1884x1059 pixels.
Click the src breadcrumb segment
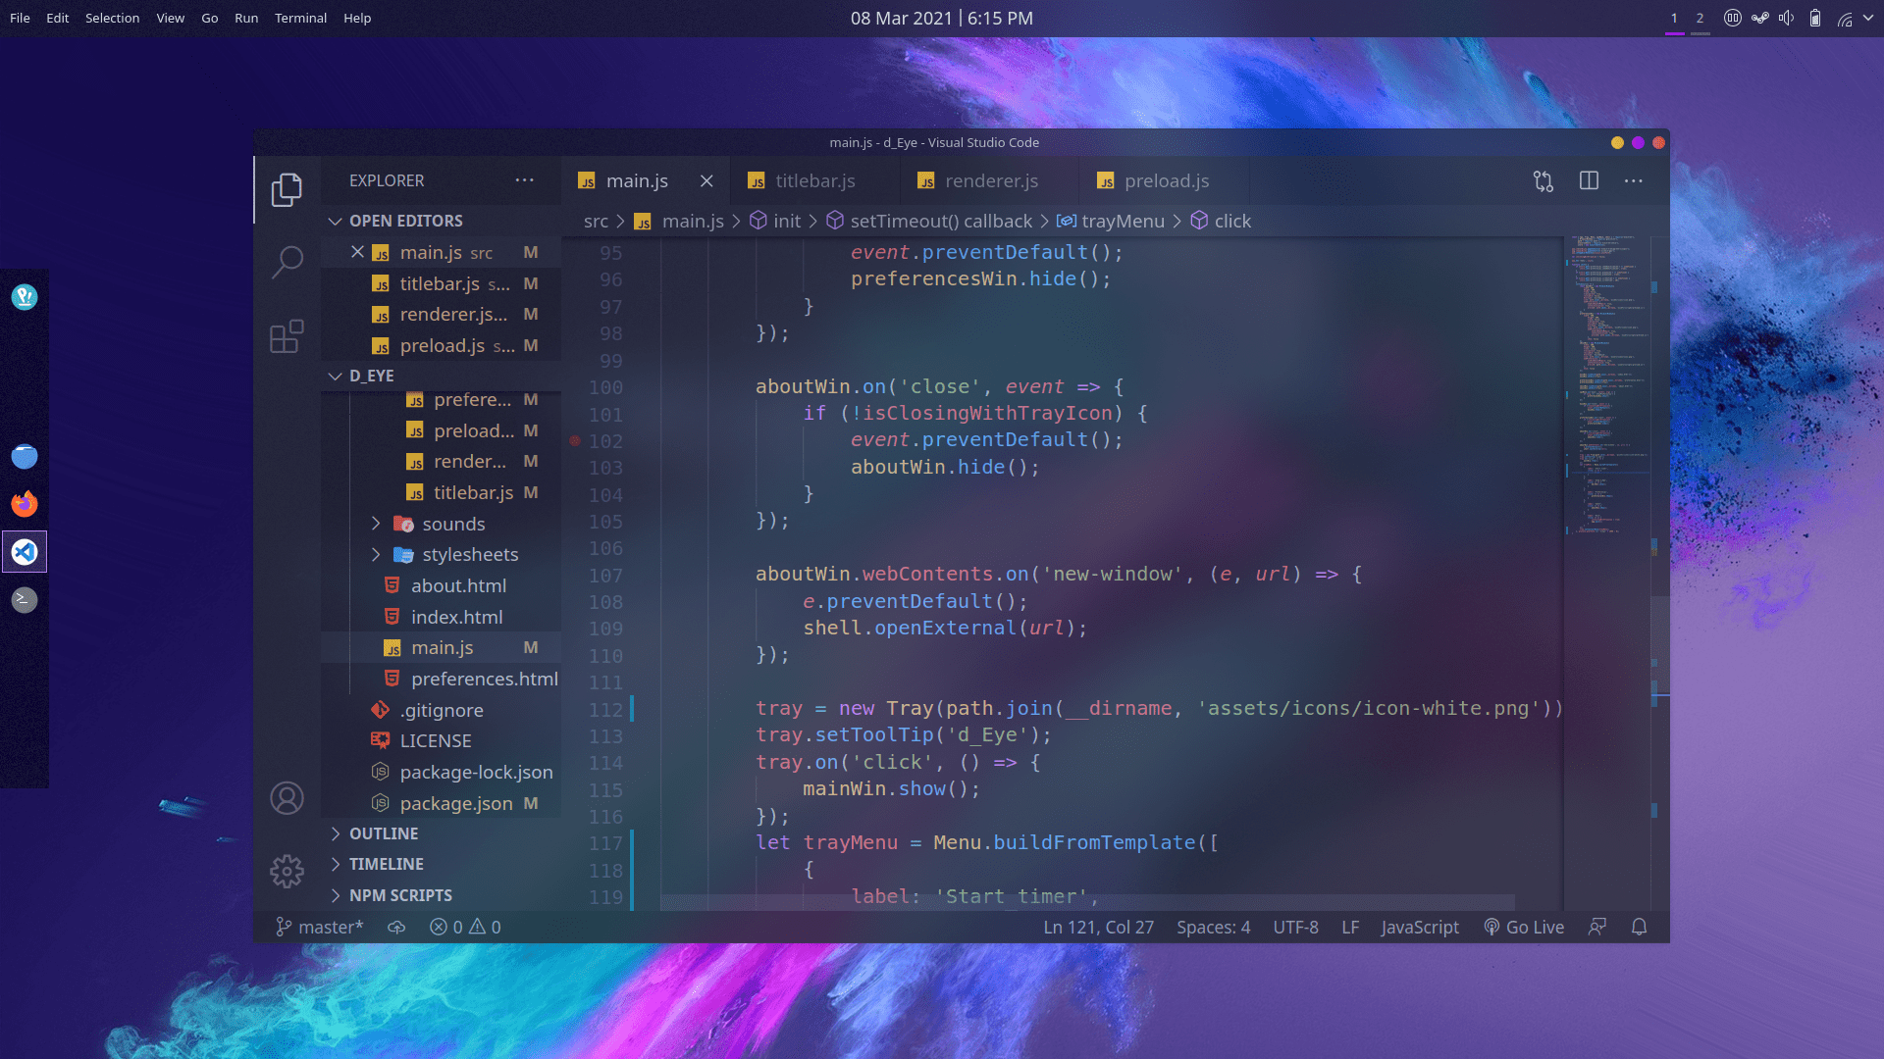tap(596, 221)
